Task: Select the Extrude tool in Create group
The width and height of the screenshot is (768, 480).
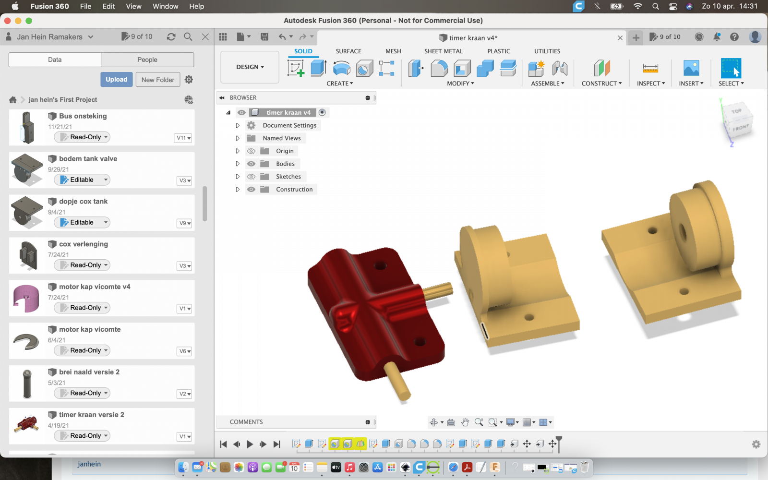Action: 319,68
